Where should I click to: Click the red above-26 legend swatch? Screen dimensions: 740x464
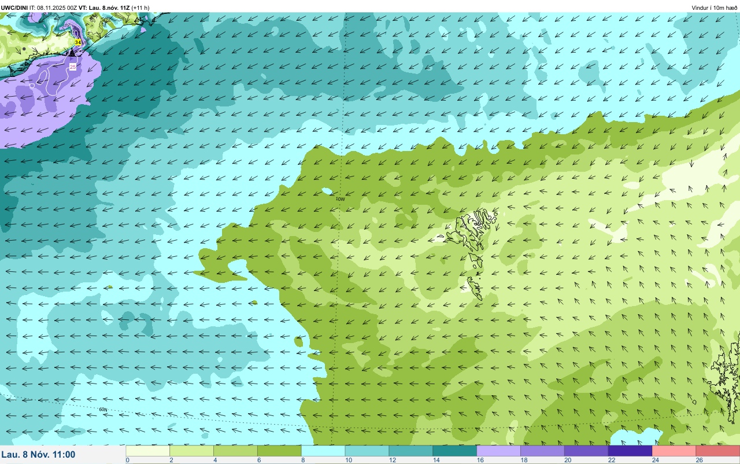click(x=718, y=451)
